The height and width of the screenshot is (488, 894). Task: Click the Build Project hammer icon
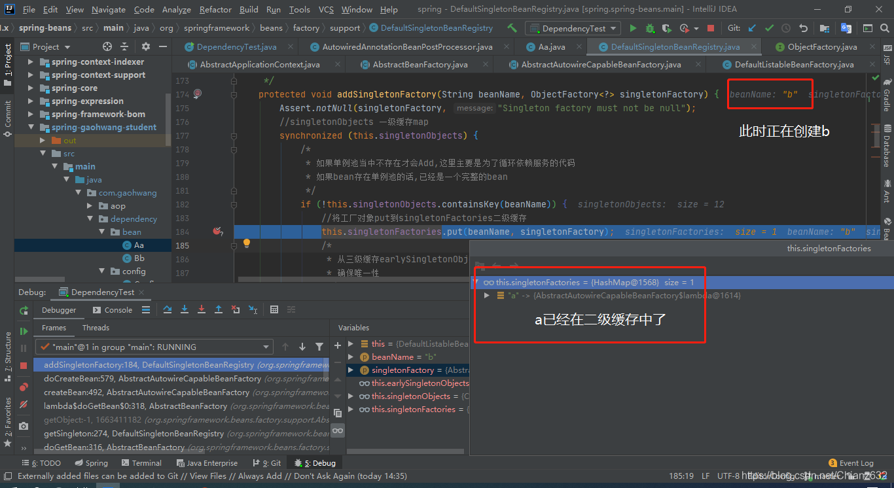[x=512, y=28]
